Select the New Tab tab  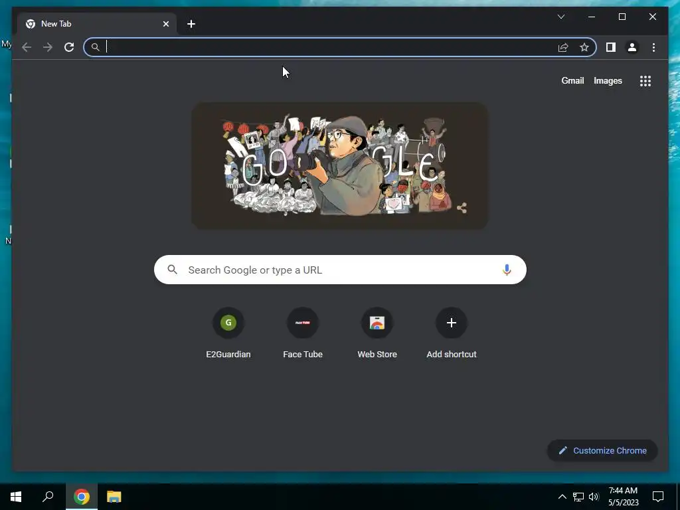pos(97,24)
